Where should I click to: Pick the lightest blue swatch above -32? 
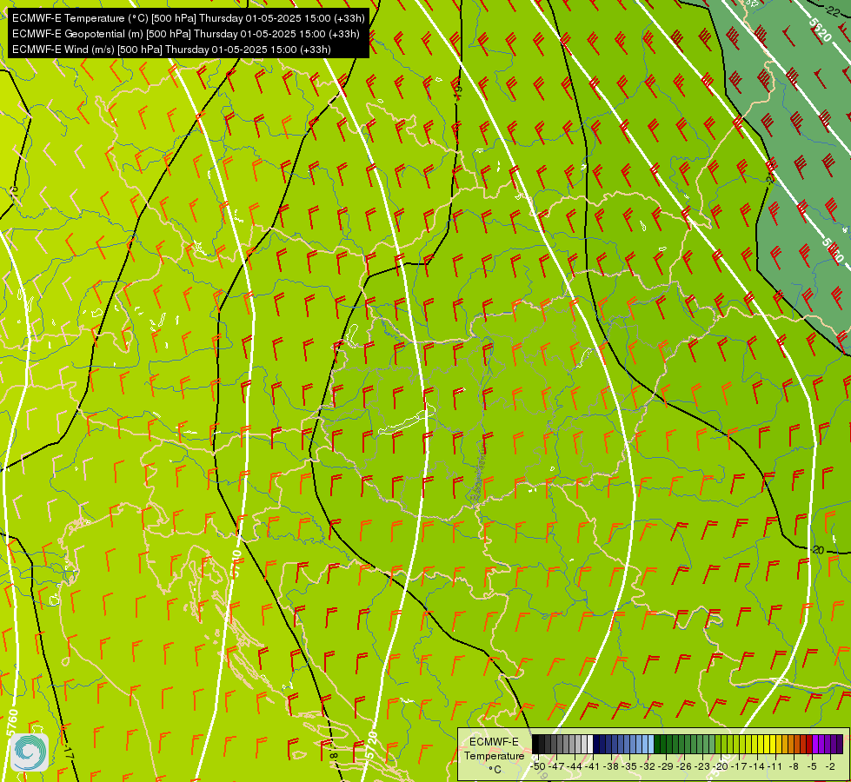pos(651,744)
